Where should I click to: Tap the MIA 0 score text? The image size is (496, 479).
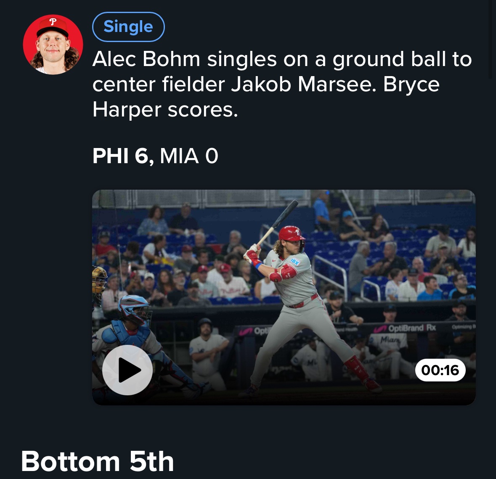pyautogui.click(x=189, y=156)
